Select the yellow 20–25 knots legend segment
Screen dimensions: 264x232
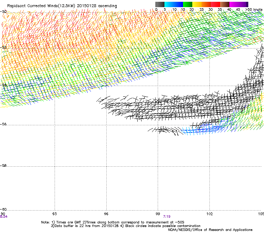click(197, 4)
